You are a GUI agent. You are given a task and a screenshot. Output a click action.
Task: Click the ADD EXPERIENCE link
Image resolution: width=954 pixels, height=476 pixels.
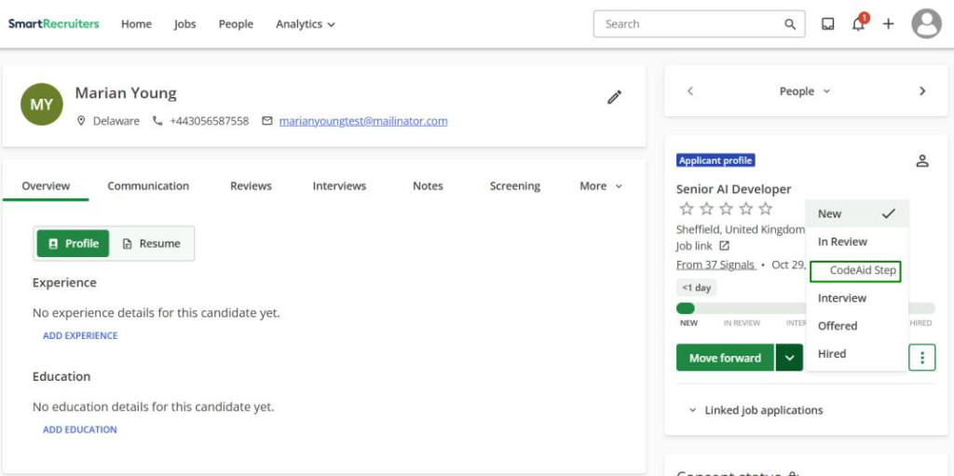[x=80, y=335]
